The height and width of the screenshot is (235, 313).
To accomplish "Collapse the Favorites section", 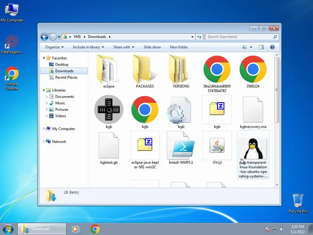I will coord(44,58).
